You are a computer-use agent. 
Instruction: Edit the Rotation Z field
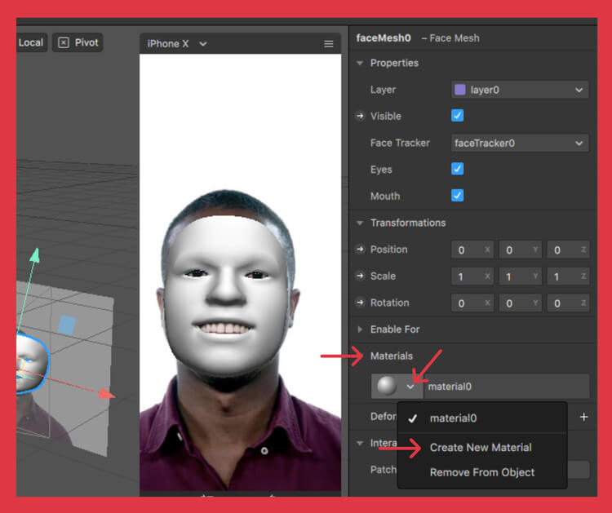[x=568, y=303]
